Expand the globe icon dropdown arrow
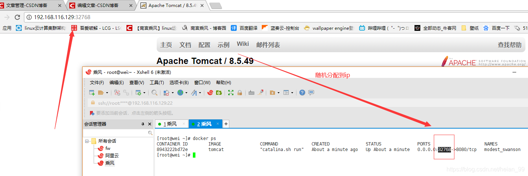Screen dimensions: 528x176 (186, 93)
